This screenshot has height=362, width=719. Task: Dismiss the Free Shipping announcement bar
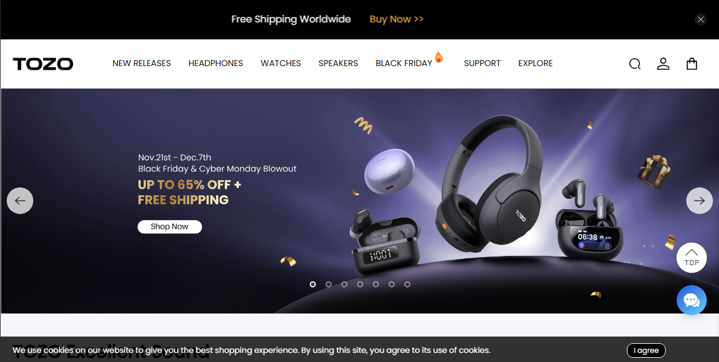pos(701,19)
